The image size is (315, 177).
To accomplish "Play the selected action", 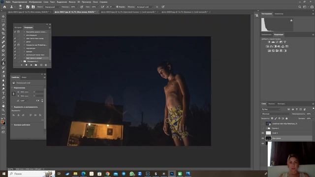I will pyautogui.click(x=31, y=65).
